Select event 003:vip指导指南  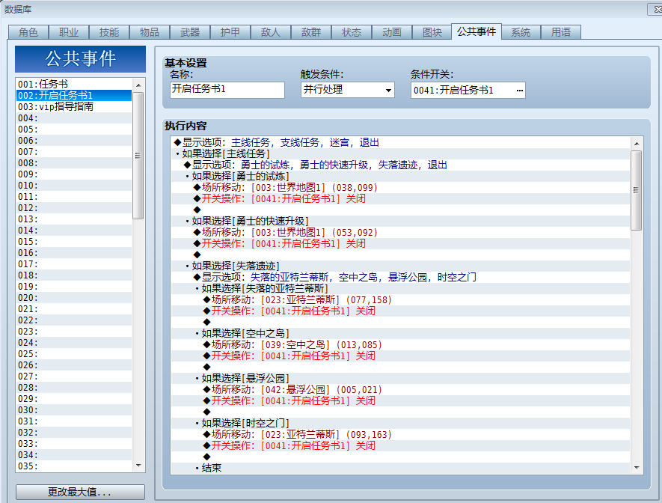(x=74, y=106)
